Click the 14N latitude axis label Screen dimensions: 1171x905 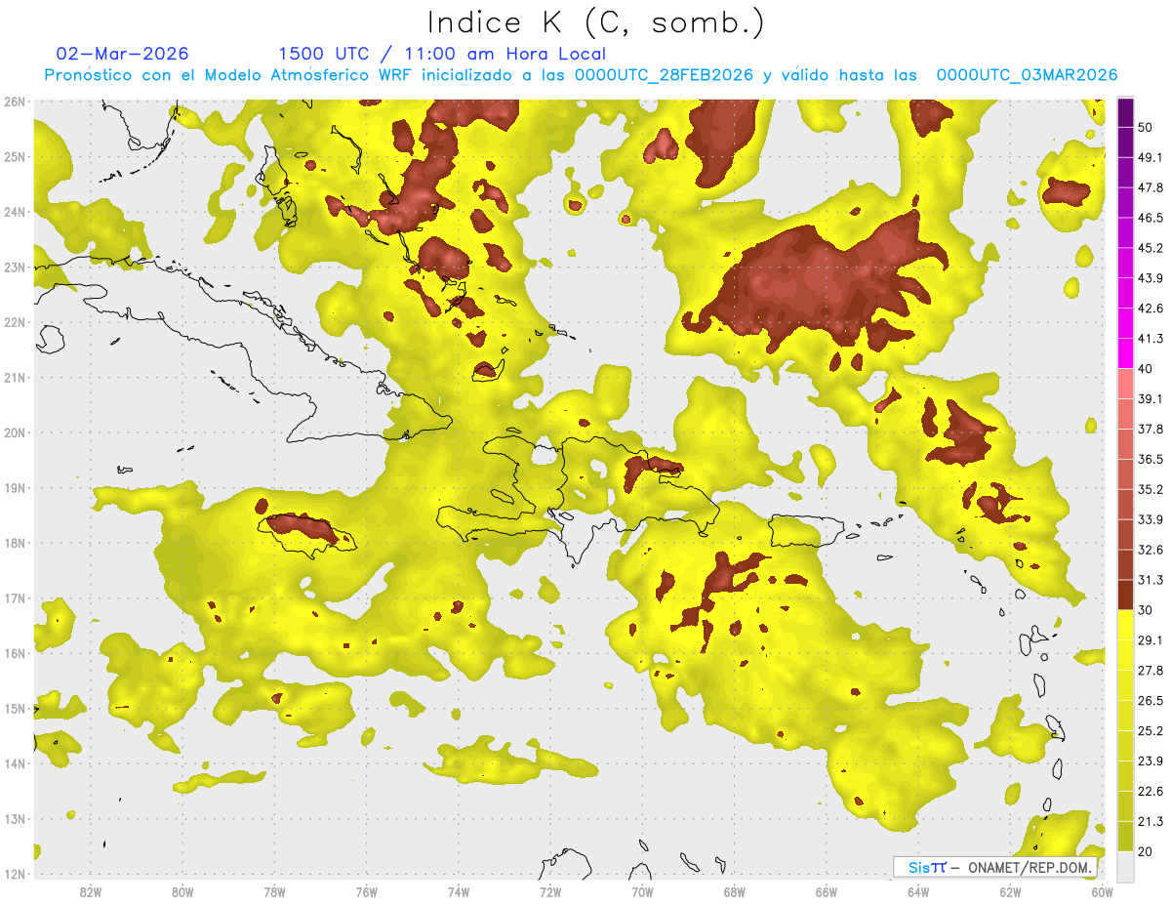tap(15, 763)
